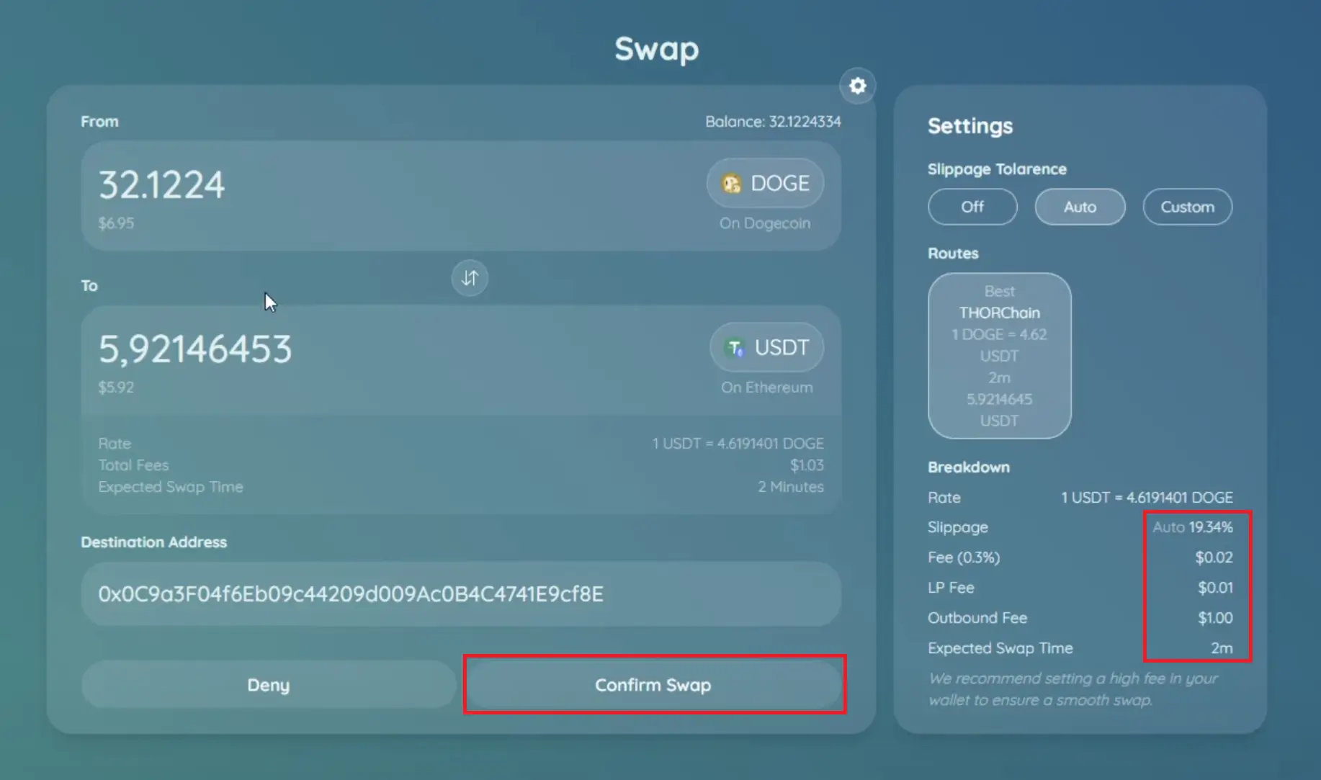Image resolution: width=1321 pixels, height=780 pixels.
Task: Click the Balance 32.1224334 text
Action: point(772,122)
